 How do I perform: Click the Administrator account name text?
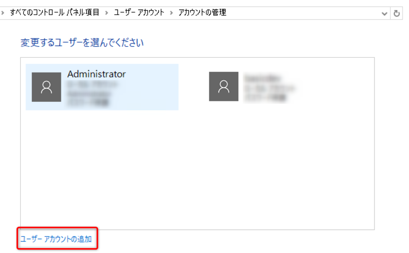coord(96,74)
